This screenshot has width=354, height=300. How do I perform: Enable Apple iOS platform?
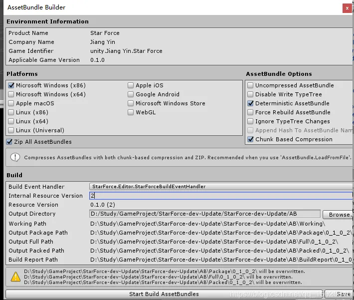[x=131, y=85]
